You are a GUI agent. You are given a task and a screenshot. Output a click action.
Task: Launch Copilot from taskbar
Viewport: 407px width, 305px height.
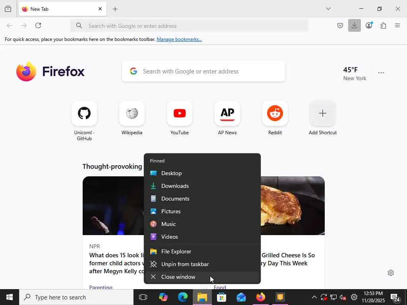163,297
